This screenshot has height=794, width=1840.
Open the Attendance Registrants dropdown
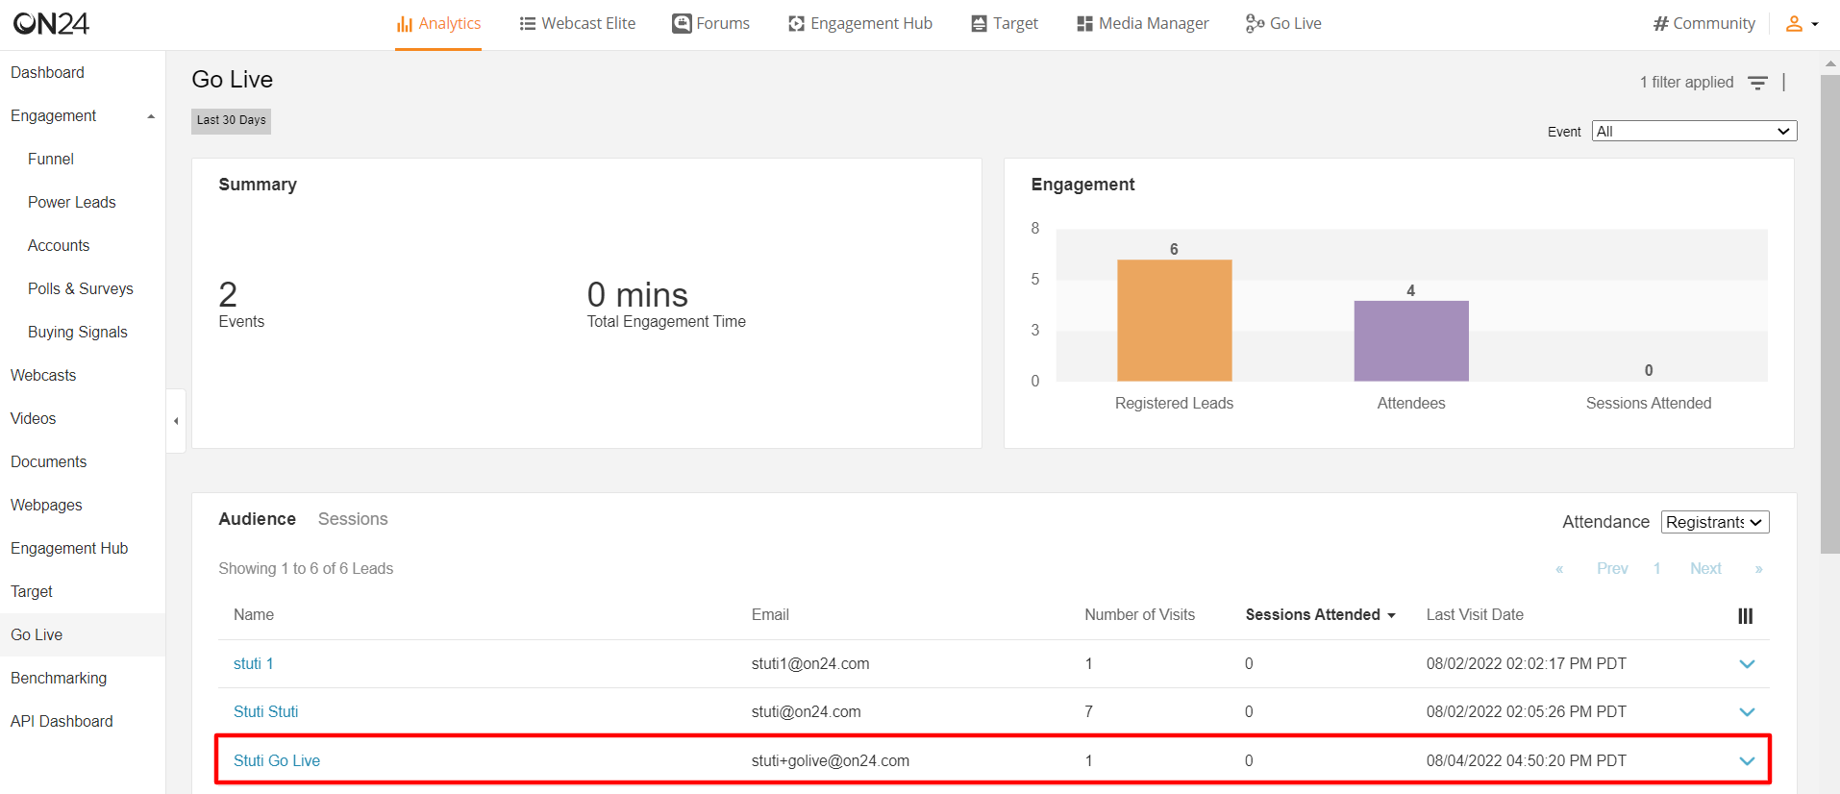point(1715,522)
